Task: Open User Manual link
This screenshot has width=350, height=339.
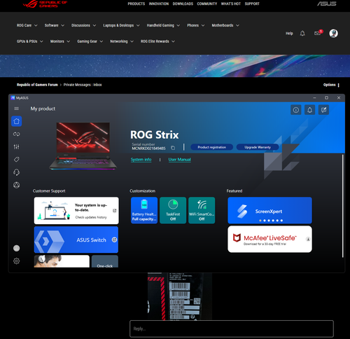Action: [x=179, y=160]
